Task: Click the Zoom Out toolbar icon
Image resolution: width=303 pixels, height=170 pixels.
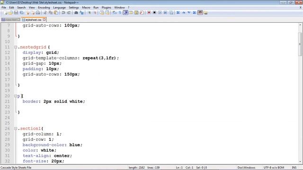Action: [x=95, y=13]
